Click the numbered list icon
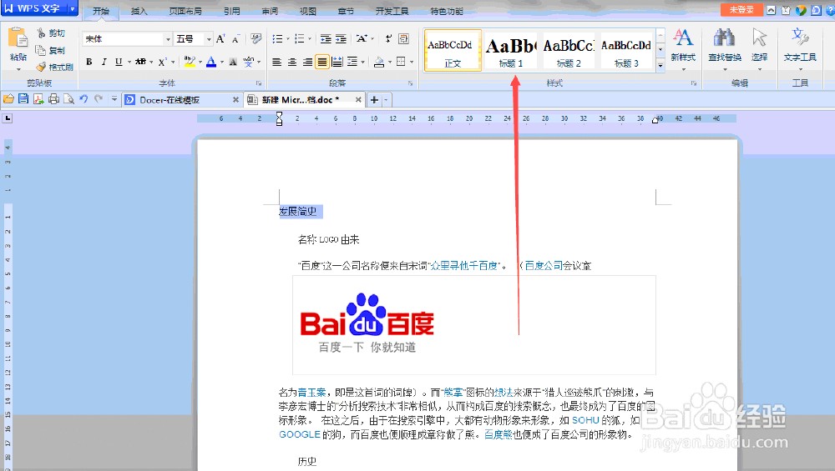 click(x=299, y=39)
